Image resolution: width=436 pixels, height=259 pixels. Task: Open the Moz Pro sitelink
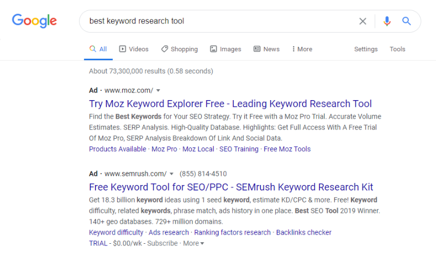(x=164, y=149)
